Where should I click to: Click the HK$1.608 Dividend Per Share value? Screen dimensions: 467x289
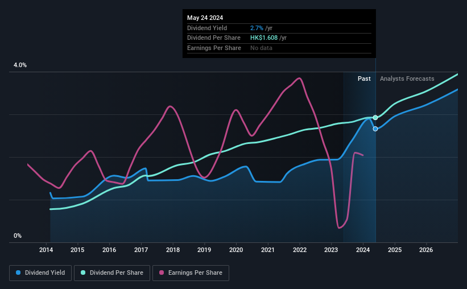264,38
